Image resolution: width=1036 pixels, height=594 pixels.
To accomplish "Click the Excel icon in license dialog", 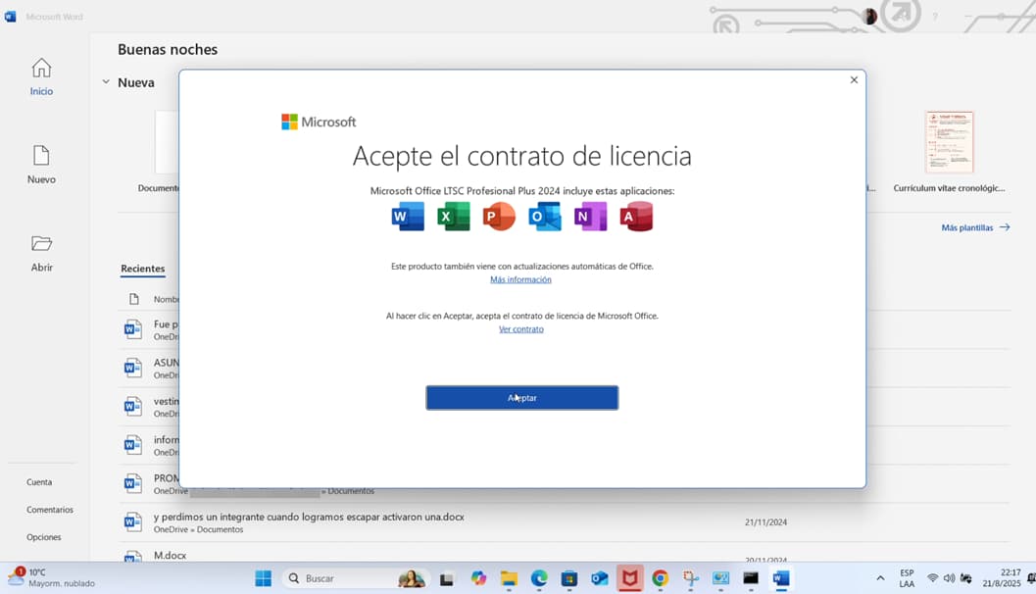I will pos(453,217).
